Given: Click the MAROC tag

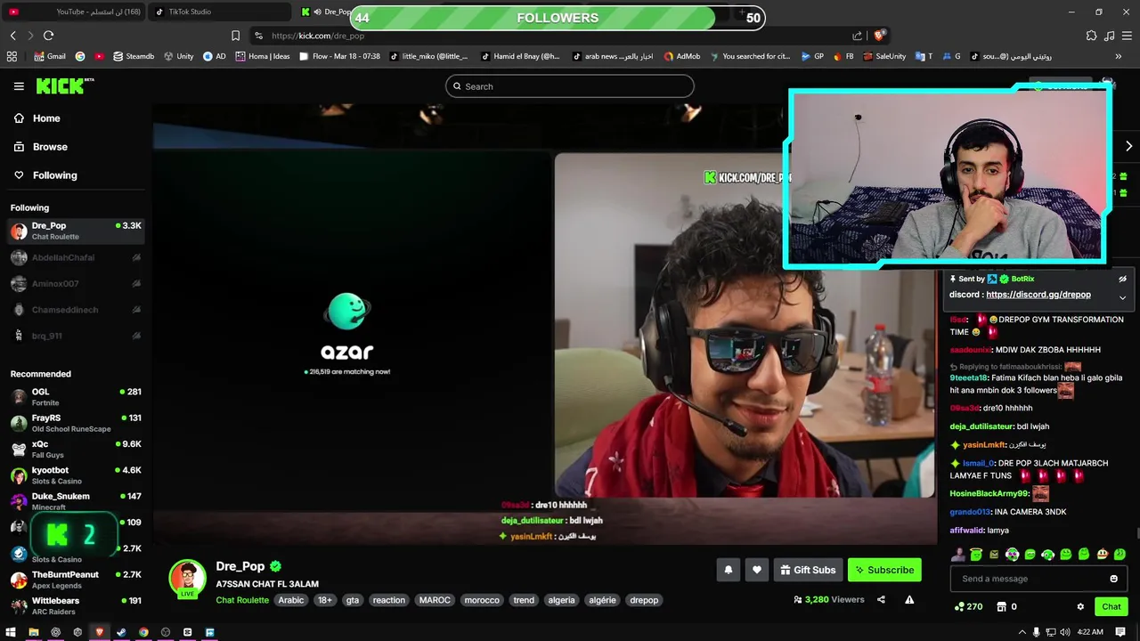Looking at the screenshot, I should click(x=435, y=600).
